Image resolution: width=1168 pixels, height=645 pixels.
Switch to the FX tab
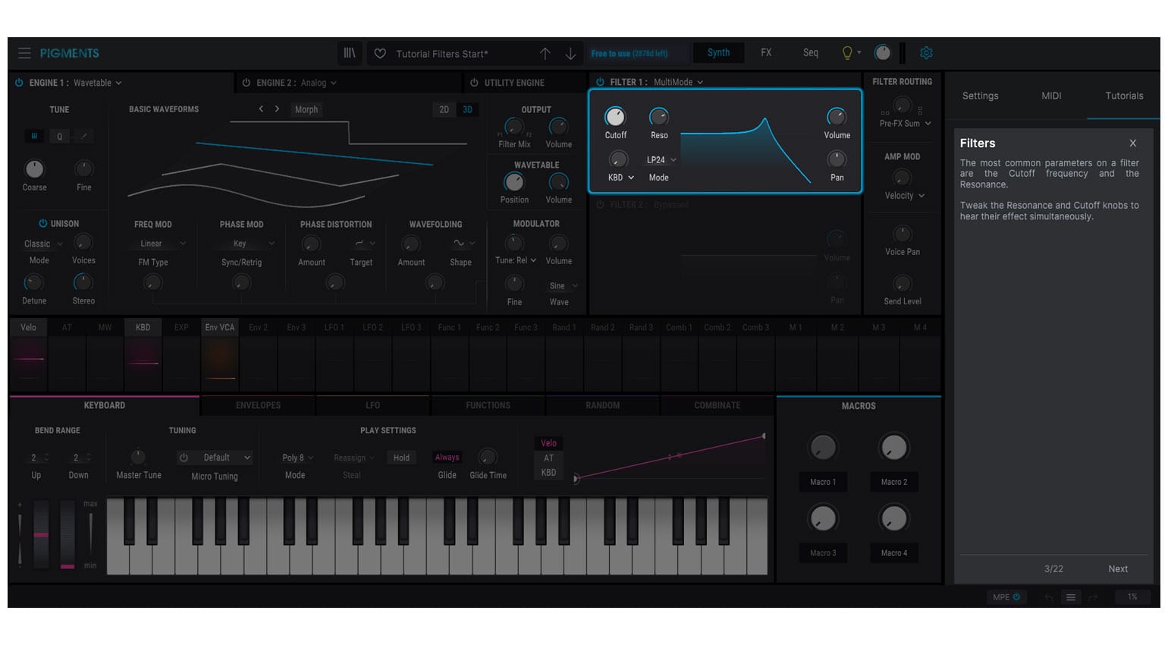(x=766, y=52)
